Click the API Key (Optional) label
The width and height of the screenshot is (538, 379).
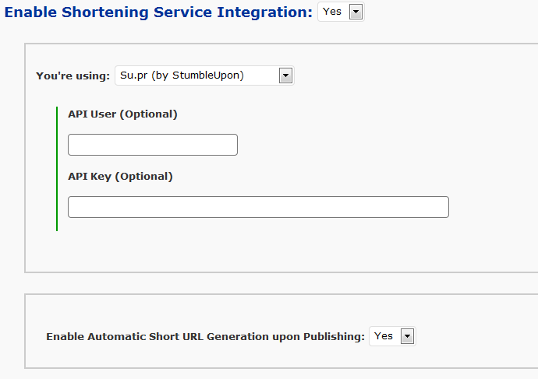tap(120, 177)
